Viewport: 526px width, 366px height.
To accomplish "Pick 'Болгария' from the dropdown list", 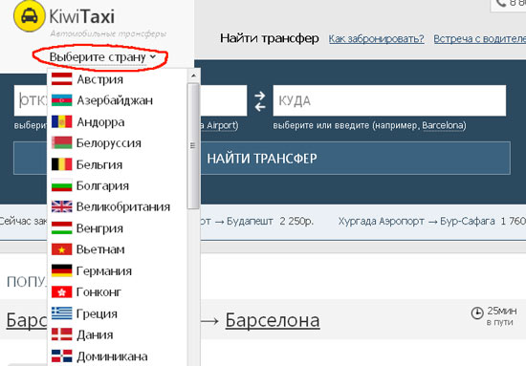I will [102, 186].
